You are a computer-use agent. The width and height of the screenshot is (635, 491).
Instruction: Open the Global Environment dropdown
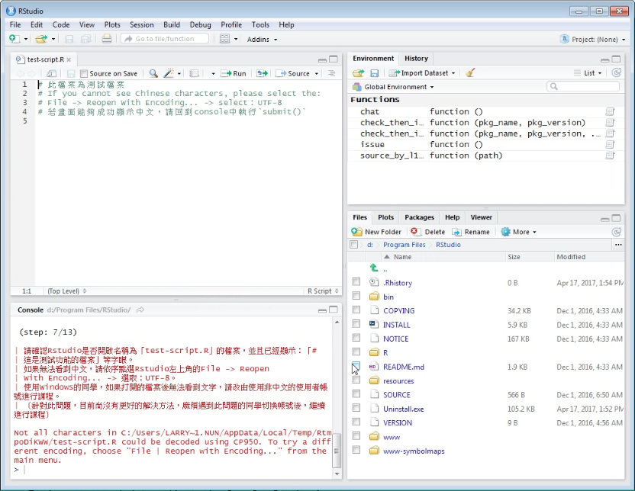(x=393, y=87)
